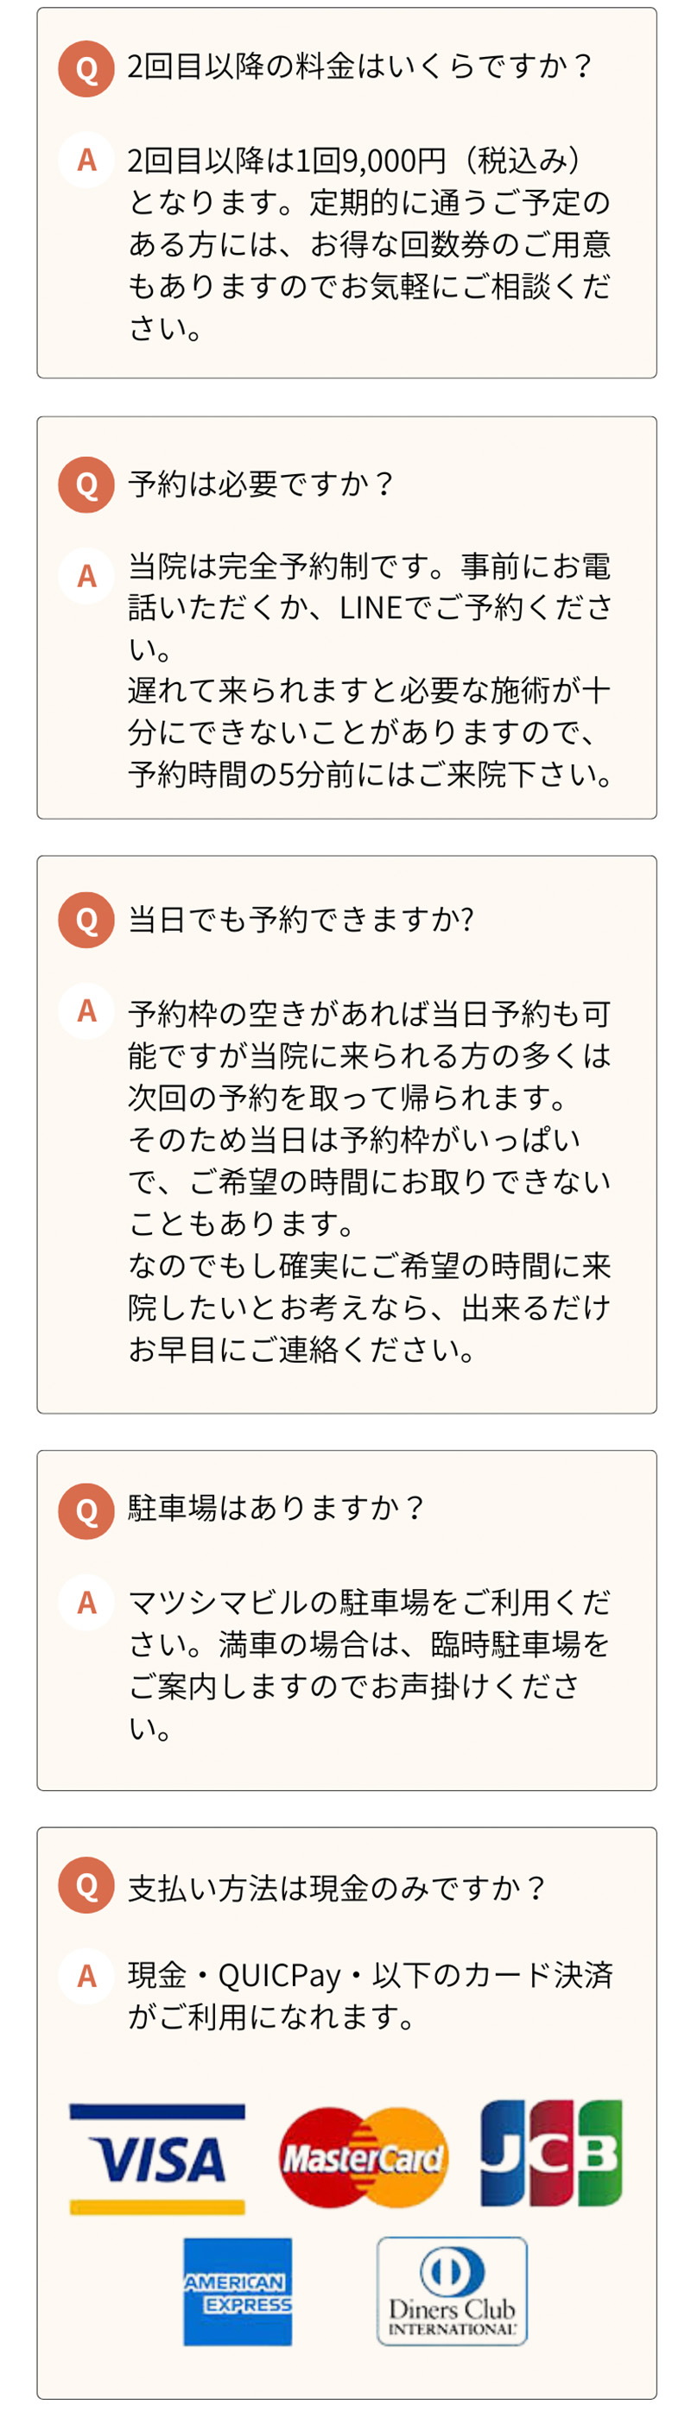Click the Q icon beside 駐車場はありますか
The width and height of the screenshot is (691, 2412).
pos(86,1511)
